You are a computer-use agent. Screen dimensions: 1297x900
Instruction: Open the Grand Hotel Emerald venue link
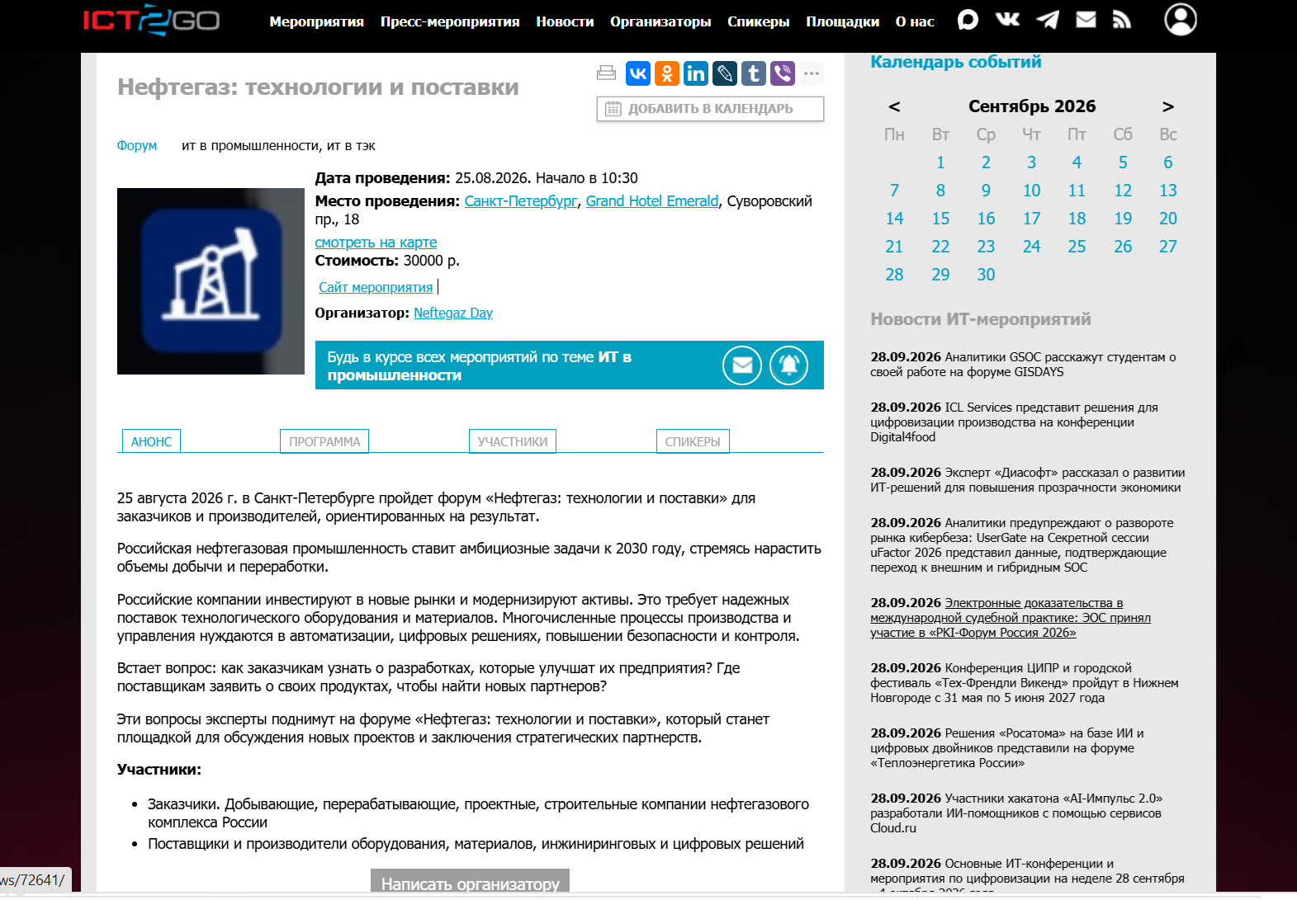point(652,201)
